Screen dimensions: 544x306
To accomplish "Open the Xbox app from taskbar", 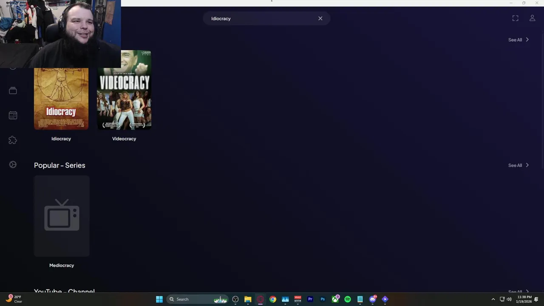I will pyautogui.click(x=335, y=299).
